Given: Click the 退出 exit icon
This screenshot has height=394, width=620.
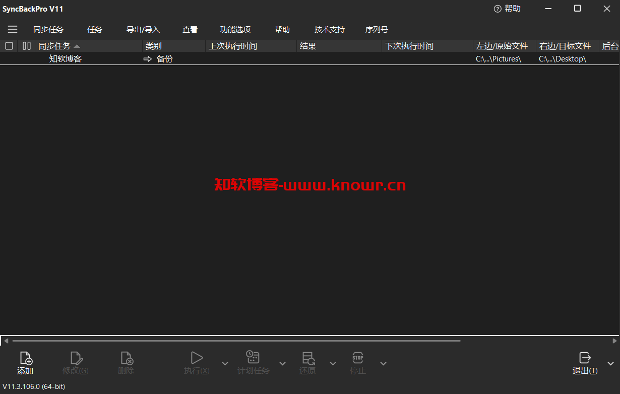Looking at the screenshot, I should pyautogui.click(x=585, y=358).
